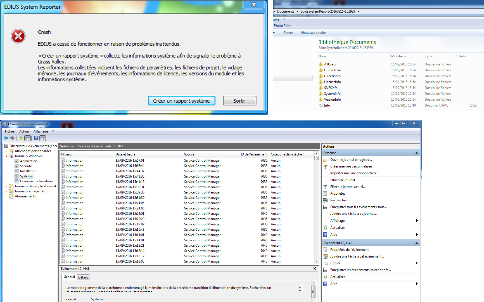Click the Enregistrer tous les événements save icon
The image size is (484, 302).
tap(325, 207)
